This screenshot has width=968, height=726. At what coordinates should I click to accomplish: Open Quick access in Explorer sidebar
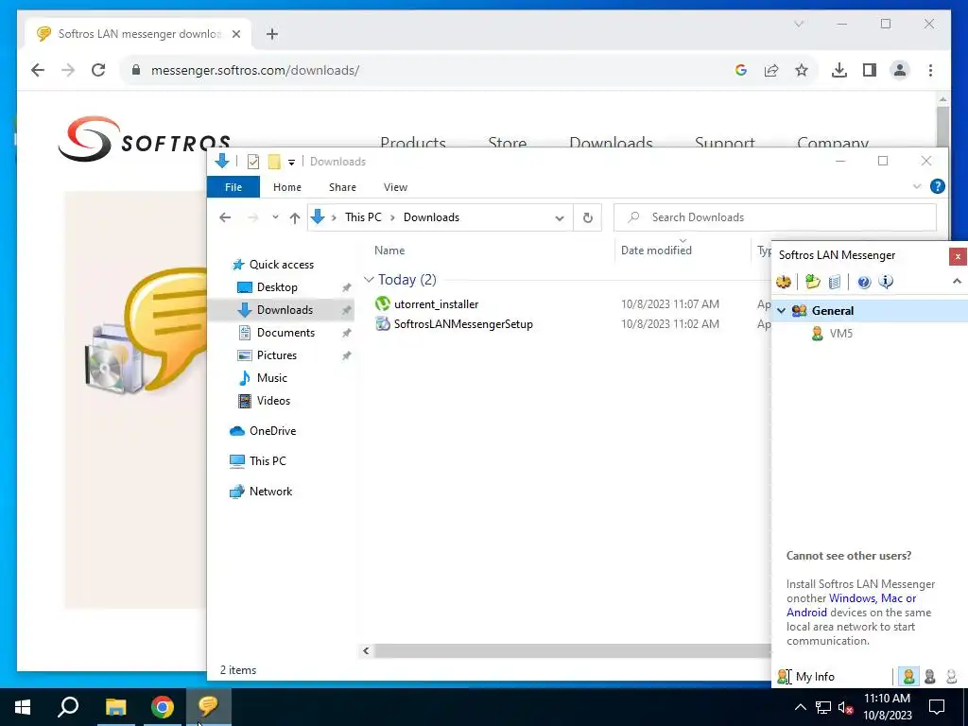pos(281,265)
